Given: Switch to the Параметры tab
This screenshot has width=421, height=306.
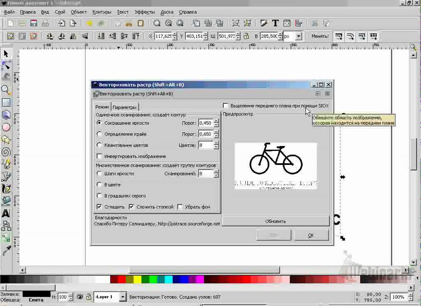Looking at the screenshot, I should point(125,108).
